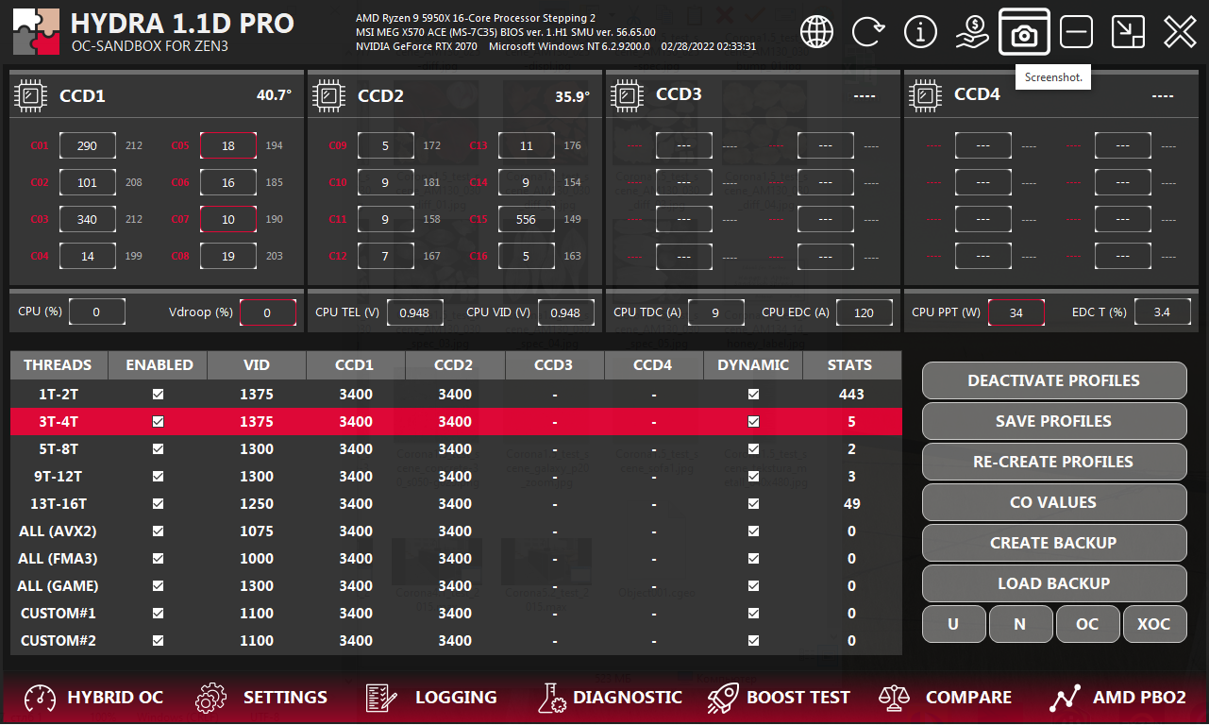Click the Logging notepad icon
Viewport: 1209px width, 725px height.
[380, 699]
